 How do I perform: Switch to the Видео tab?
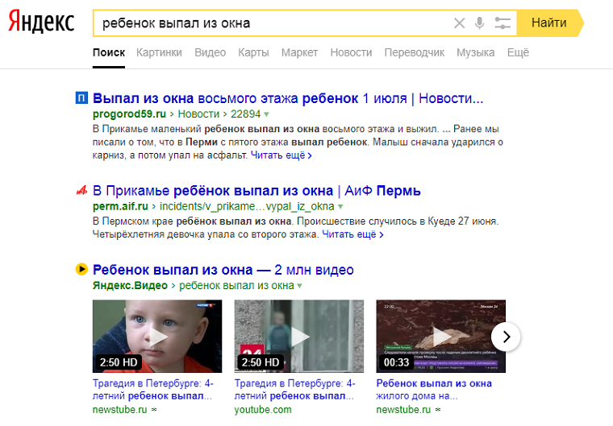pyautogui.click(x=211, y=52)
